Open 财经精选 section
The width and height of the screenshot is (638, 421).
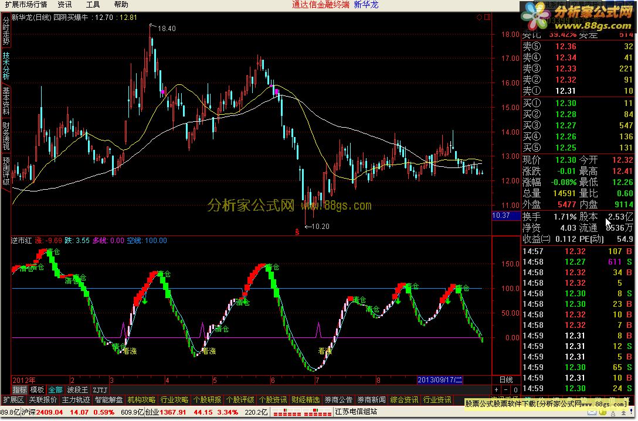tap(306, 401)
